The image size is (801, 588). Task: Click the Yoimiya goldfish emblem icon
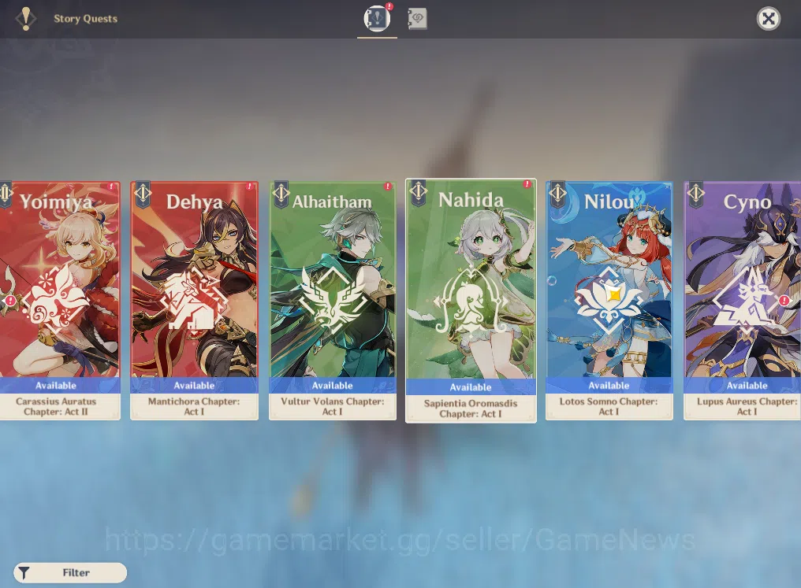click(x=55, y=299)
